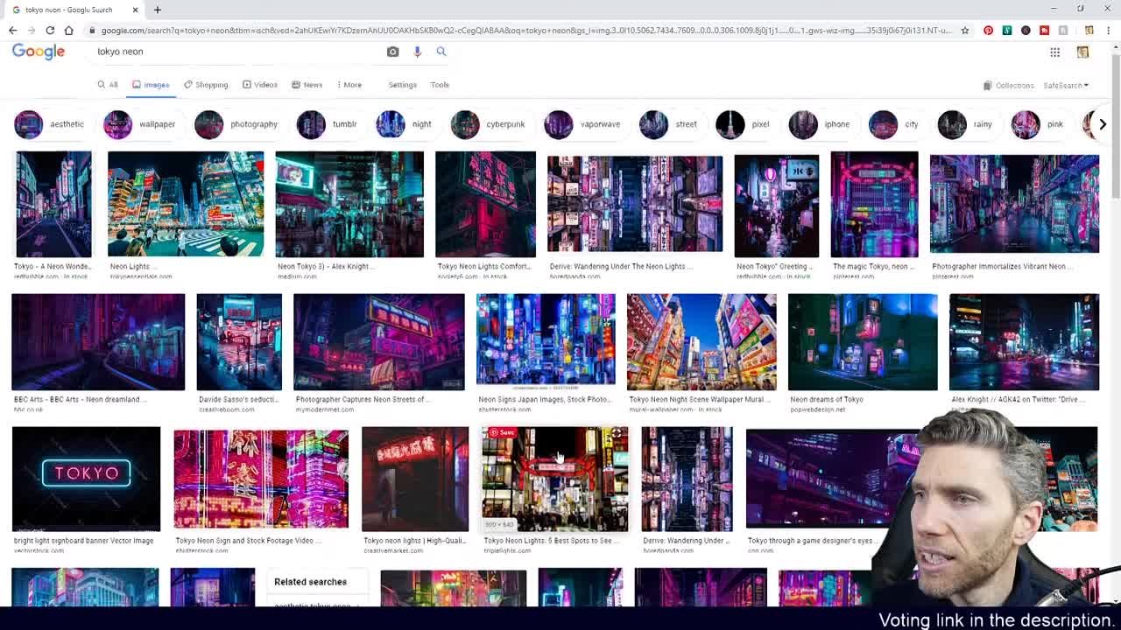Image resolution: width=1121 pixels, height=630 pixels.
Task: Click the voice search microphone icon
Action: coord(417,52)
